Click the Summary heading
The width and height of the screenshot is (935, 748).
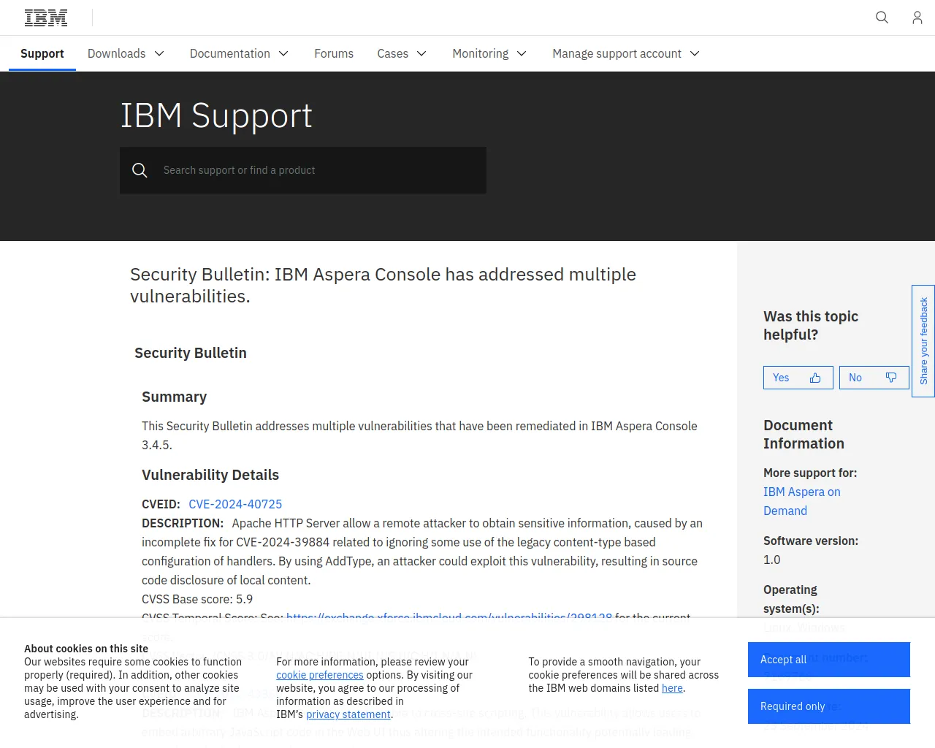tap(174, 397)
